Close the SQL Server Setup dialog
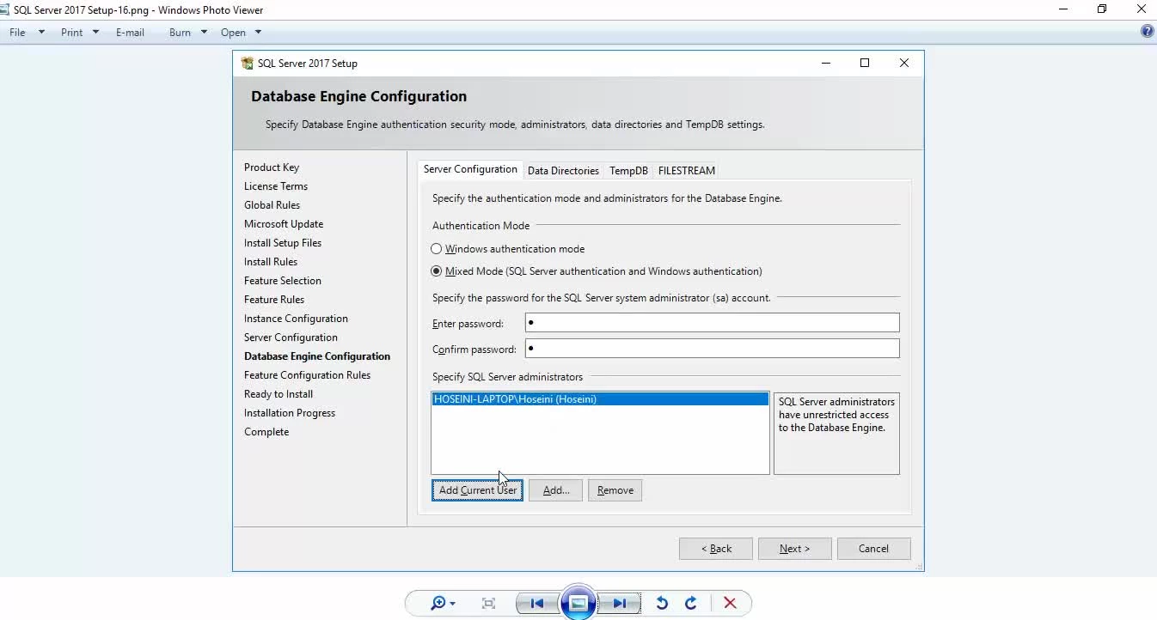Screen dimensions: 1157x620 click(904, 63)
